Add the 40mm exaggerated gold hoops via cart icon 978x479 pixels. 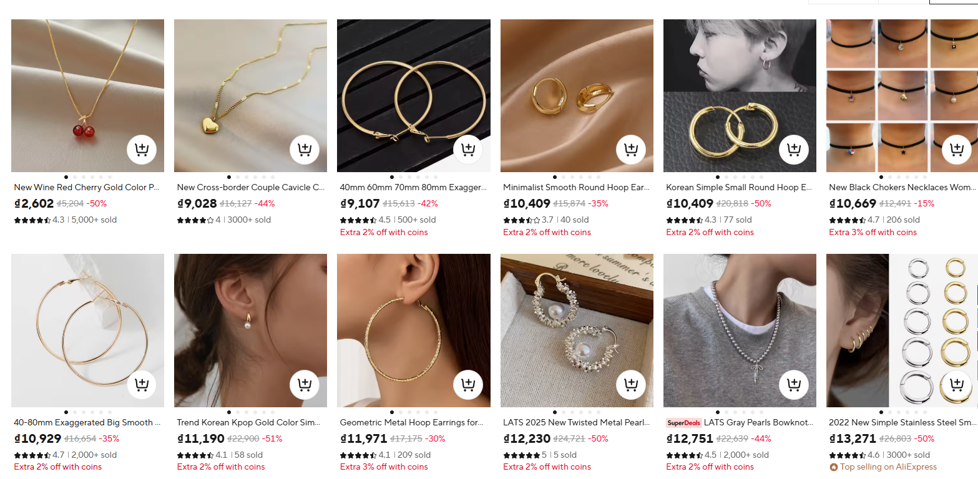click(x=467, y=150)
